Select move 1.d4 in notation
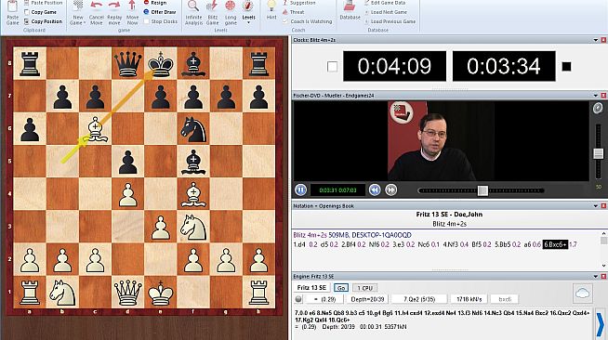The height and width of the screenshot is (340, 608). [x=299, y=244]
